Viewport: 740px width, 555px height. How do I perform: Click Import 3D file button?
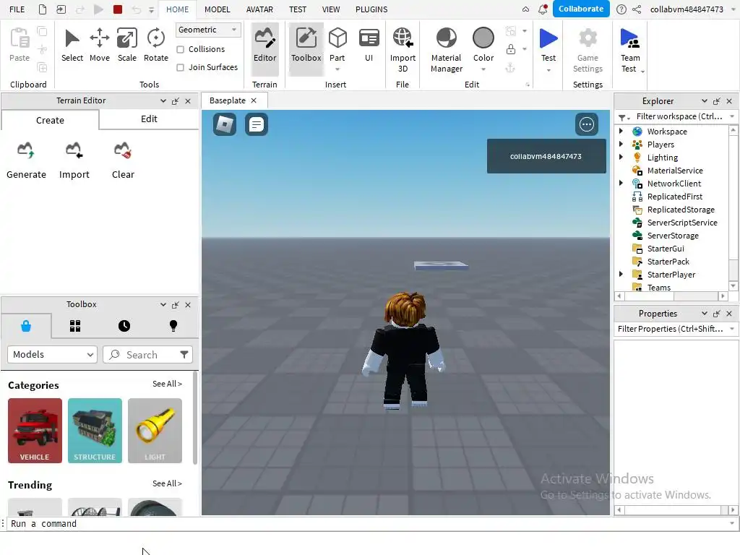click(x=403, y=50)
